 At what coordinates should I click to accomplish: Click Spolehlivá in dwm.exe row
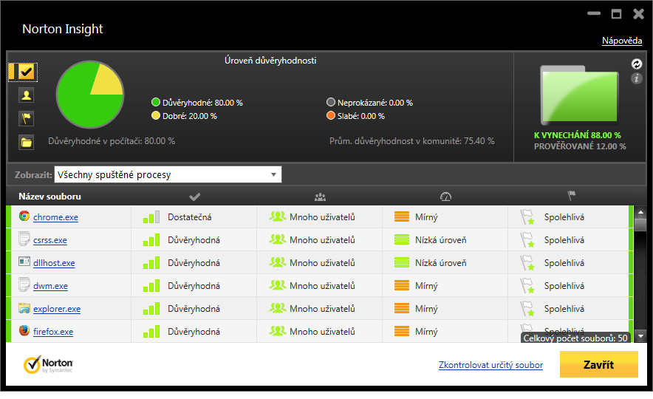click(x=564, y=286)
